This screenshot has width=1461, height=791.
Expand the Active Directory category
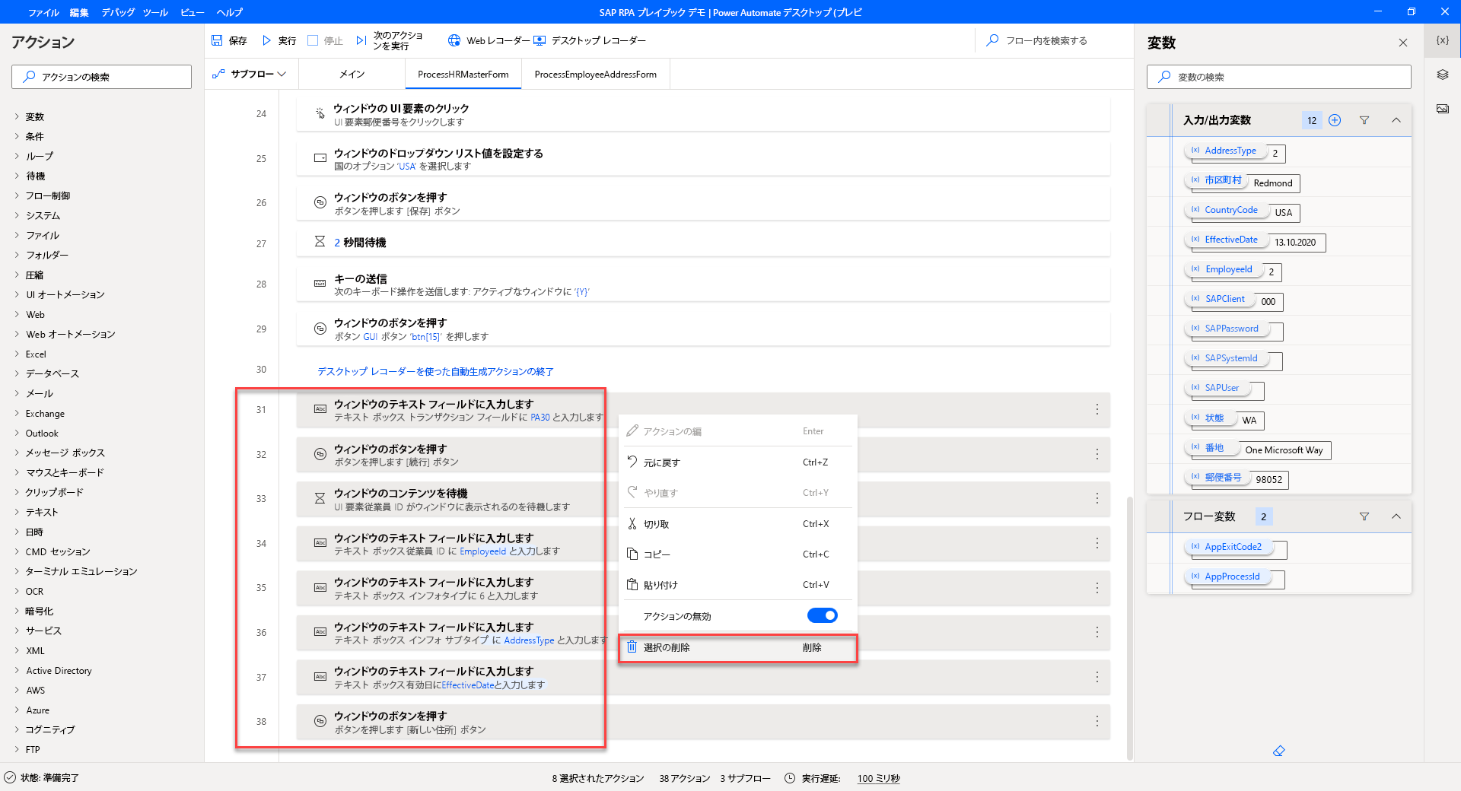coord(17,670)
